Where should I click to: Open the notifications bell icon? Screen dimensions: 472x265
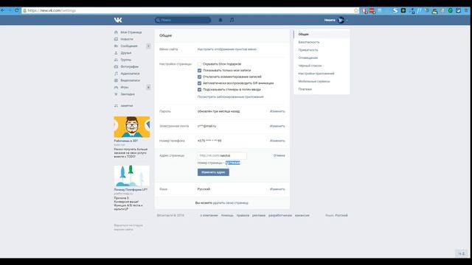(221, 20)
